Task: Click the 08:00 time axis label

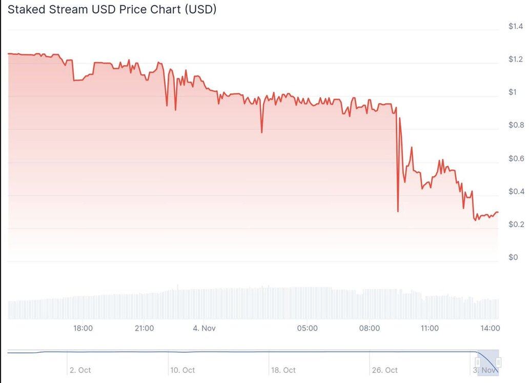Action: [370, 328]
